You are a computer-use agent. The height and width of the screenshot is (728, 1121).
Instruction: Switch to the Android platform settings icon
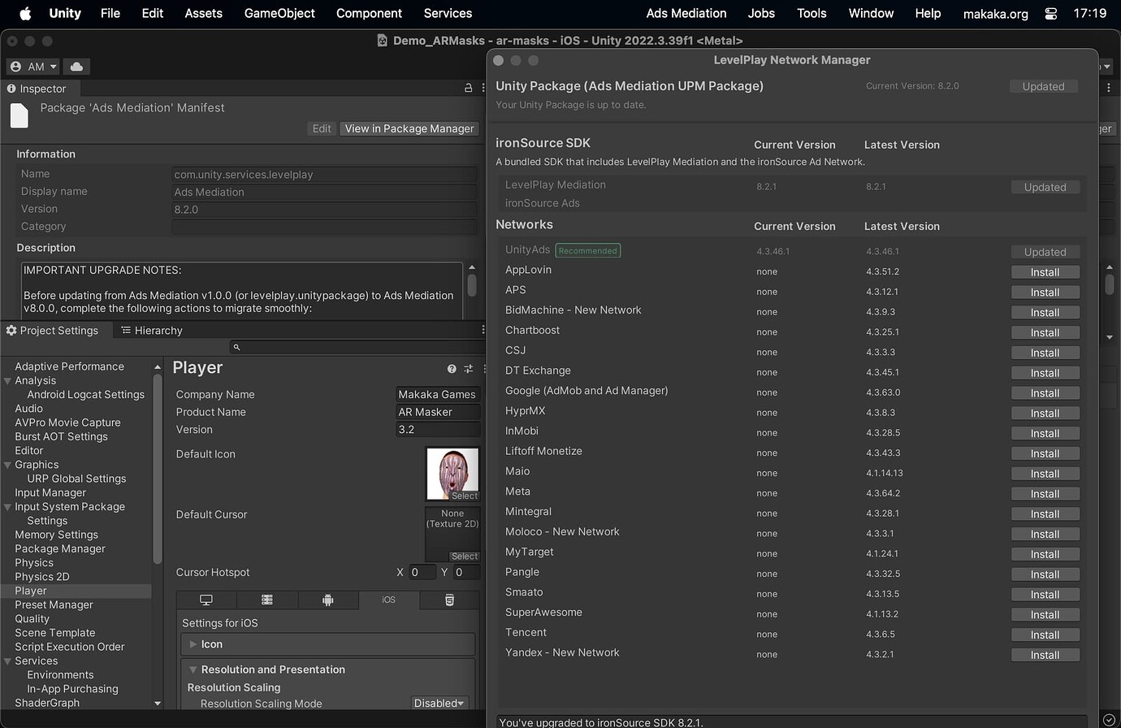pos(328,600)
